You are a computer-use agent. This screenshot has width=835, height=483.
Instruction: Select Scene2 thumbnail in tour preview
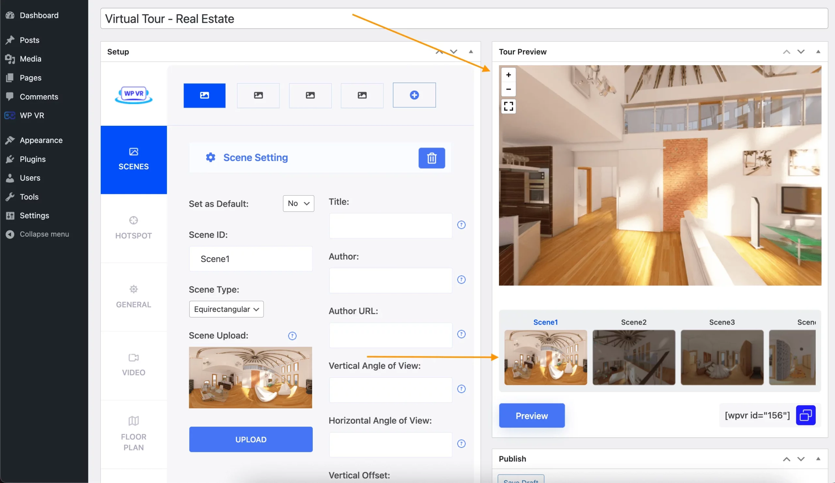(633, 357)
